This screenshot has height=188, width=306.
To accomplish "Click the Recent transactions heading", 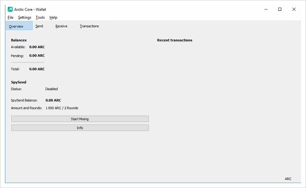I will 175,40.
